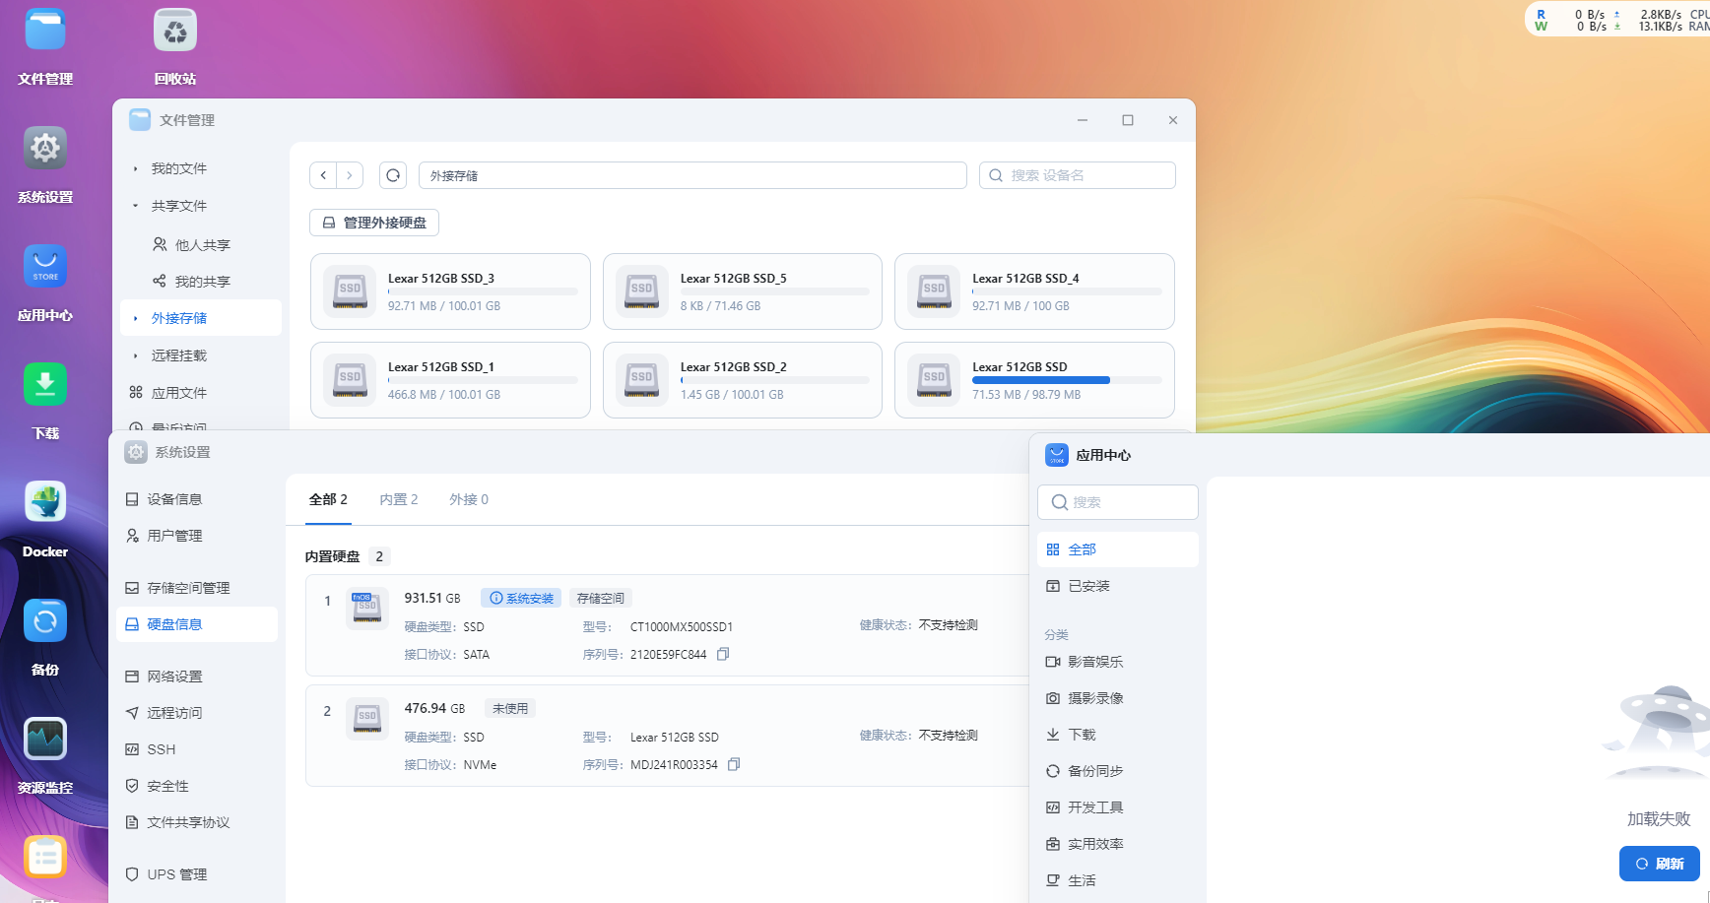Open SSH settings in 系统设置

[x=161, y=748]
